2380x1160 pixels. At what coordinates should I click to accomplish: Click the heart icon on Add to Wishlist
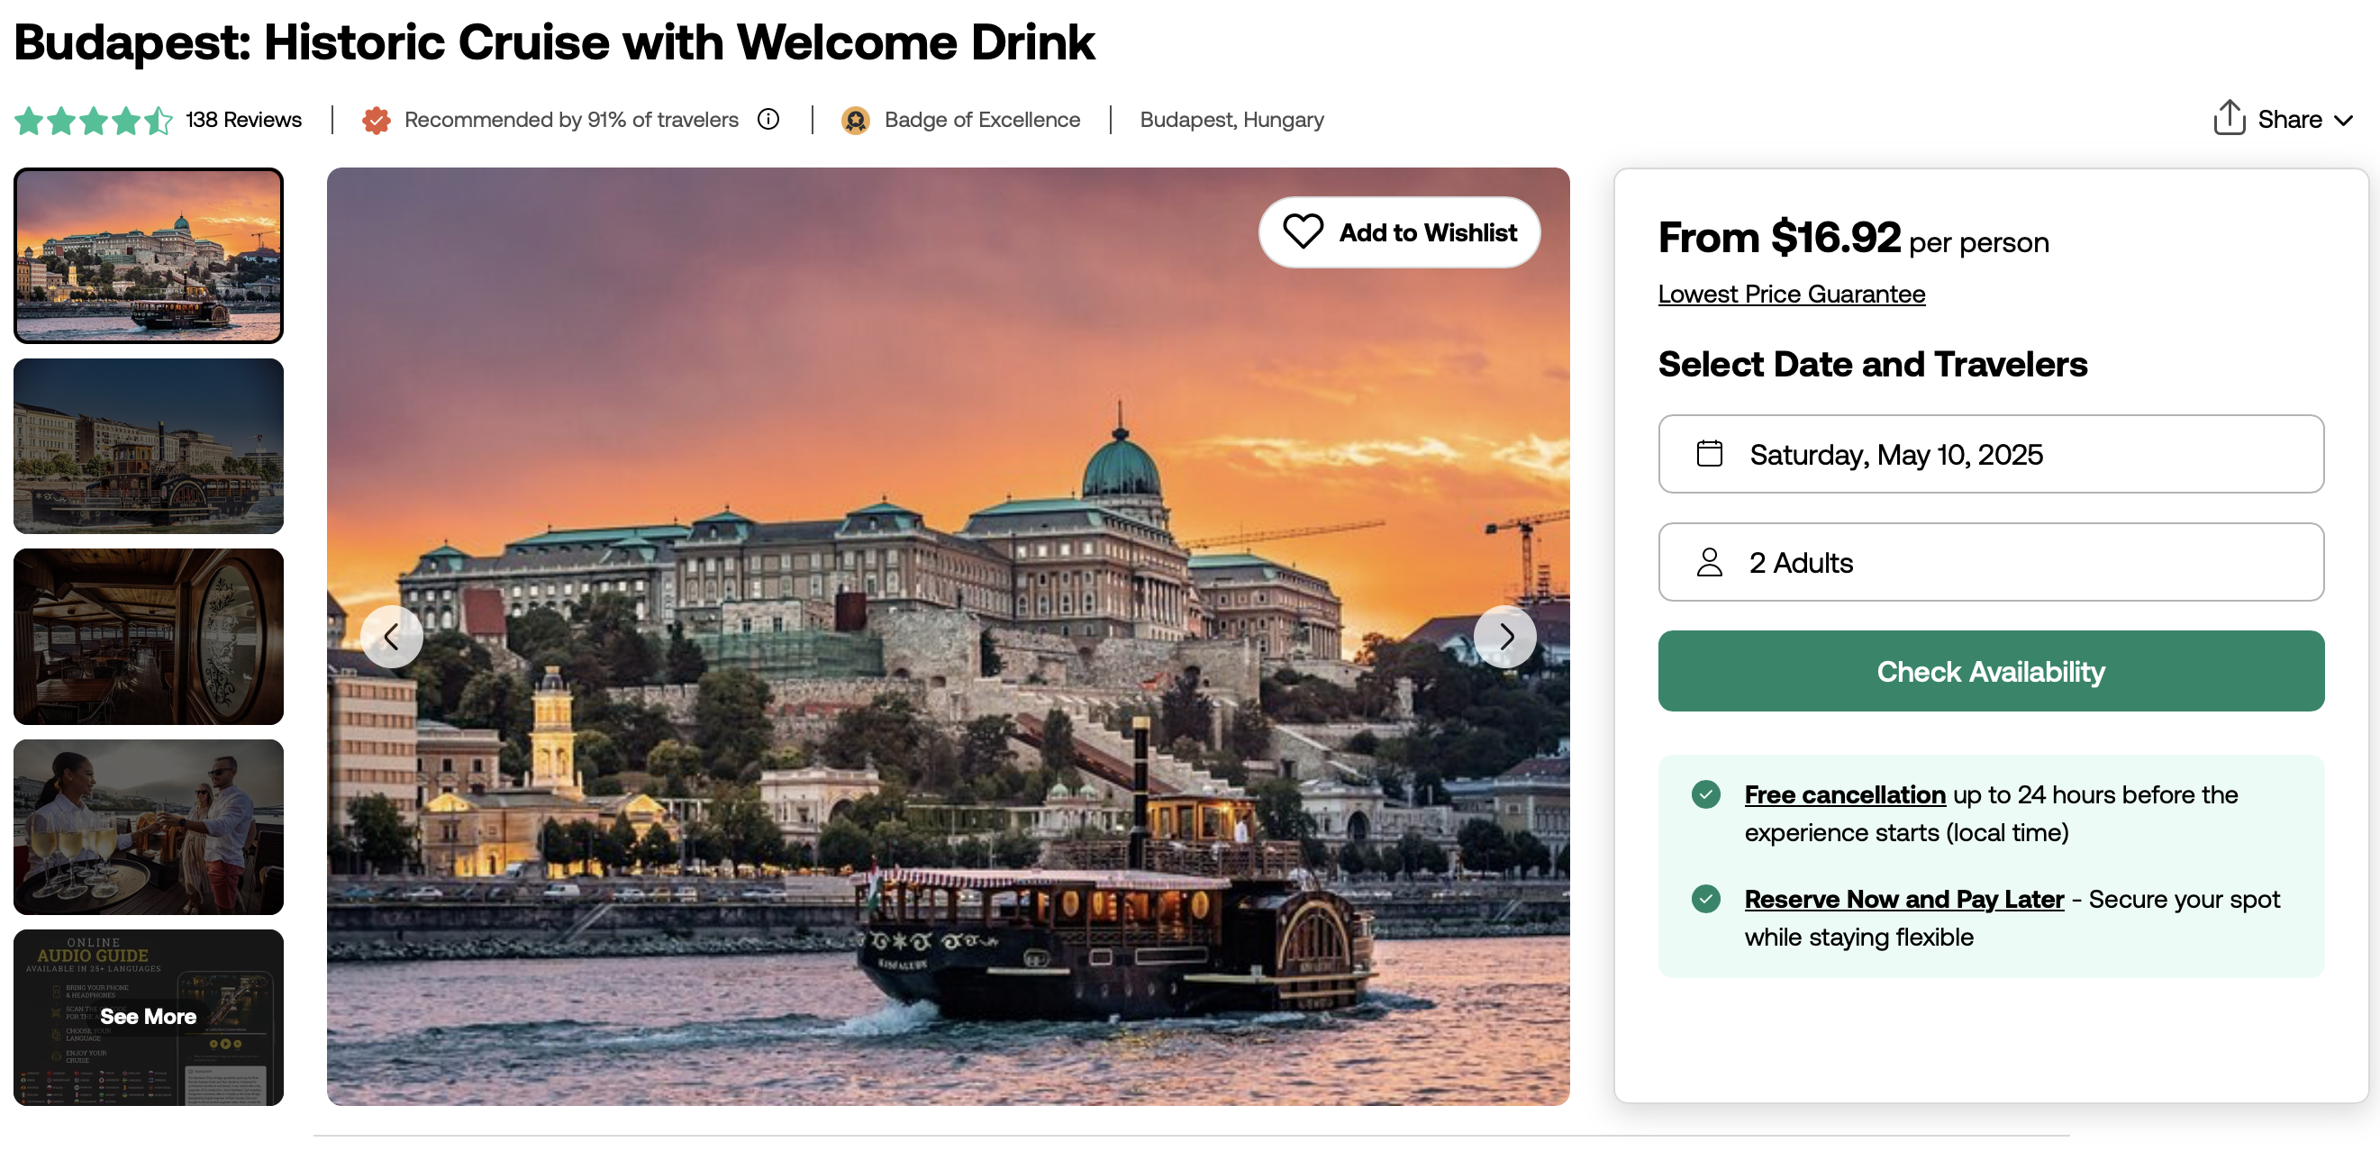(x=1303, y=231)
